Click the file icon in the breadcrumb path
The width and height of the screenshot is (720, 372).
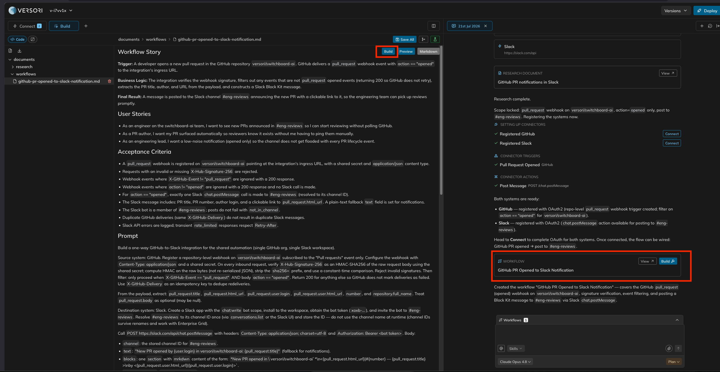[x=175, y=39]
